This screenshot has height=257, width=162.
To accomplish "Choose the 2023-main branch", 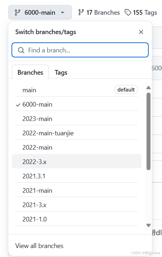I will (x=77, y=119).
